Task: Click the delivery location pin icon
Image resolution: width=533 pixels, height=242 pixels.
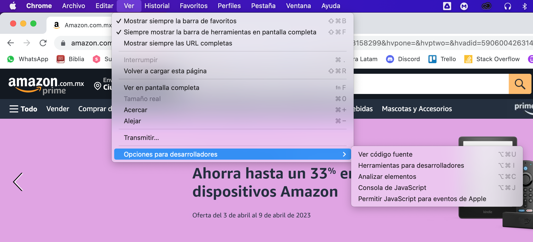Action: click(x=98, y=86)
